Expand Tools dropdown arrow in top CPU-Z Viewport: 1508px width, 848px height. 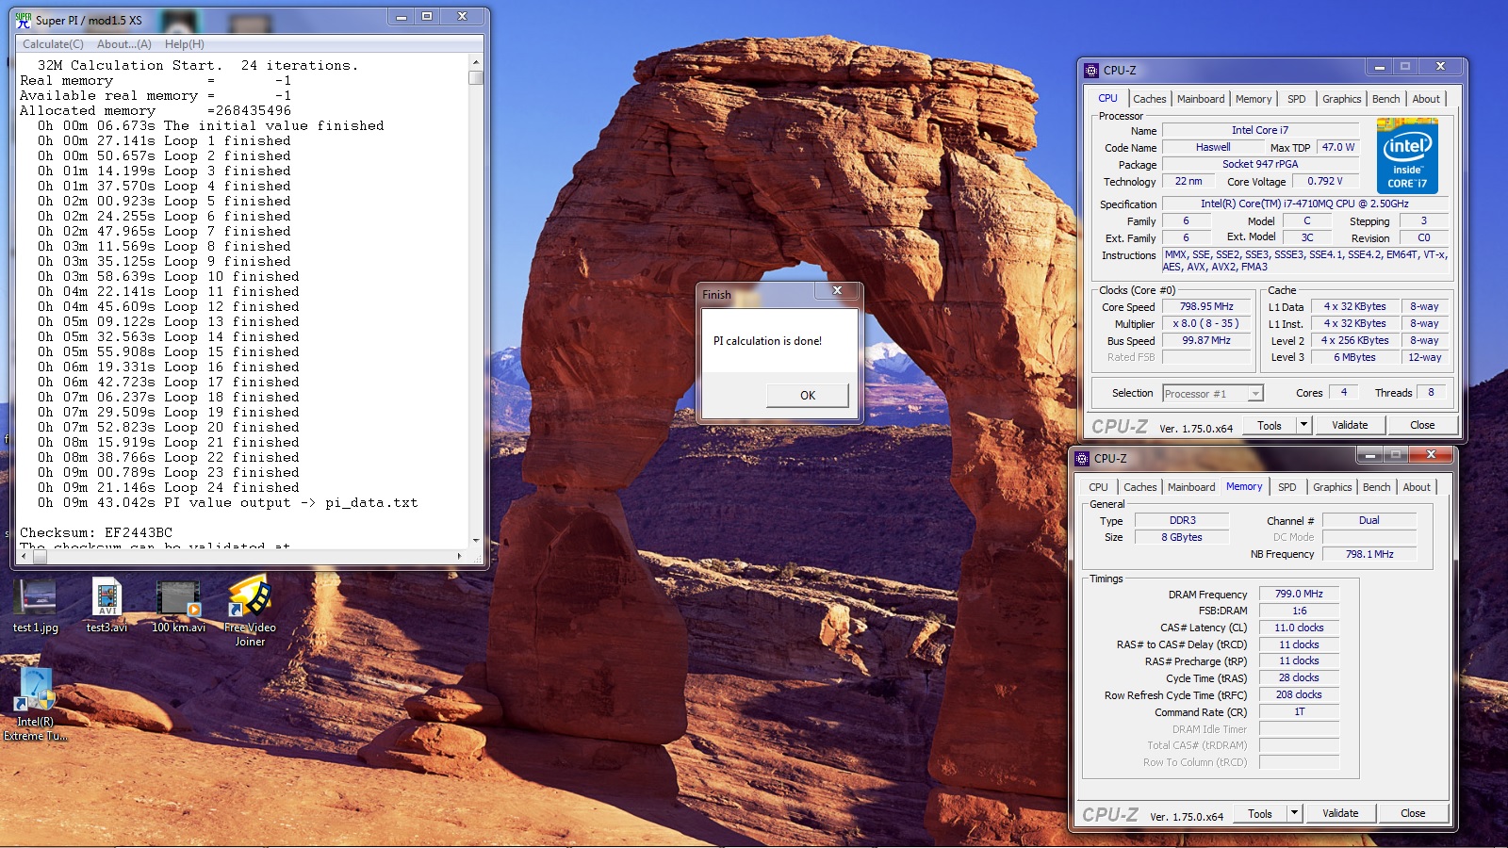1303,425
